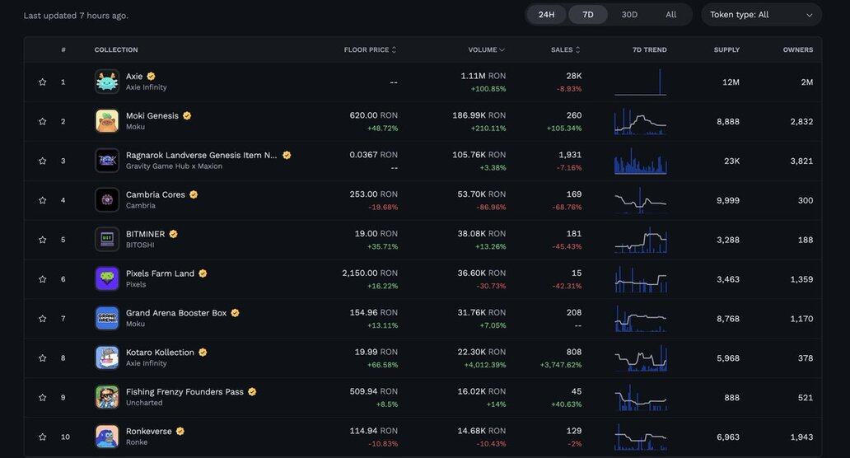
Task: Select the 30D time range tab
Action: [x=629, y=15]
